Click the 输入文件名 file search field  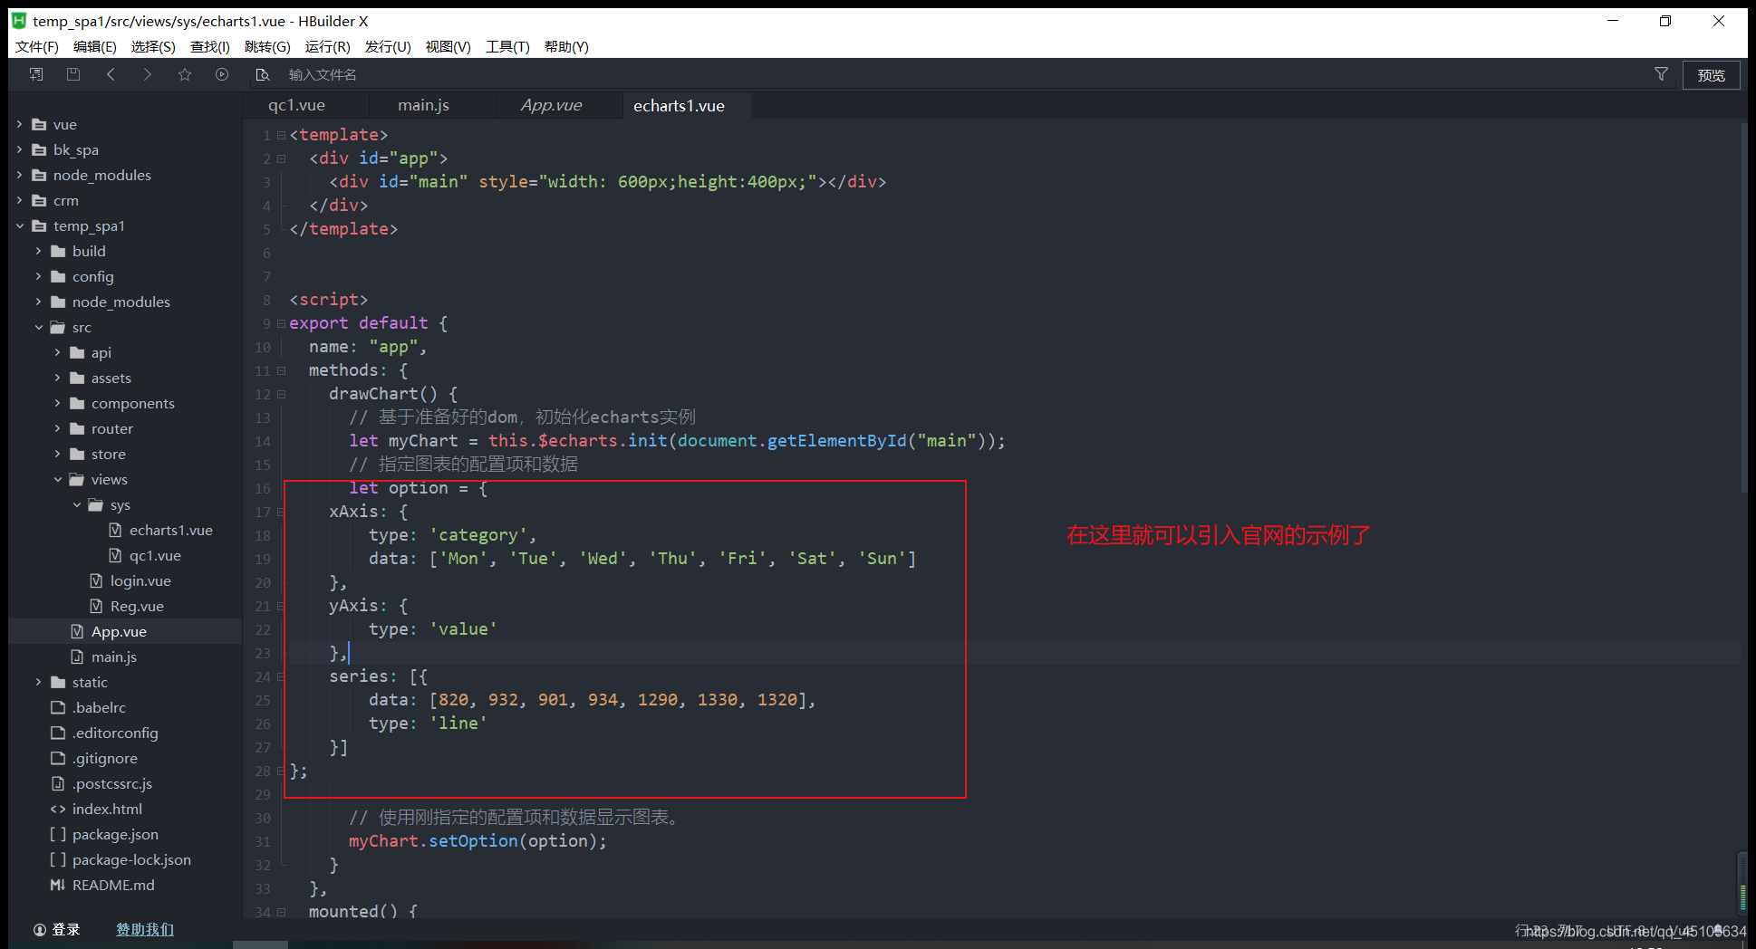click(323, 74)
